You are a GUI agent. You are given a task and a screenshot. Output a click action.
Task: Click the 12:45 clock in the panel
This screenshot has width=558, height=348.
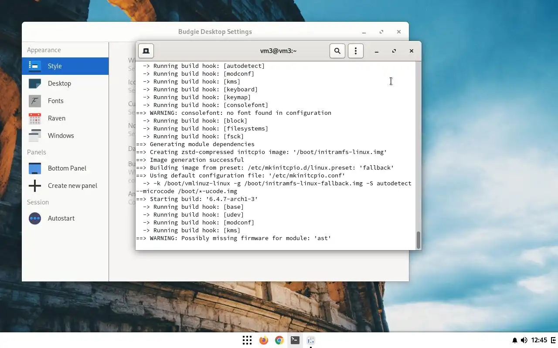539,340
